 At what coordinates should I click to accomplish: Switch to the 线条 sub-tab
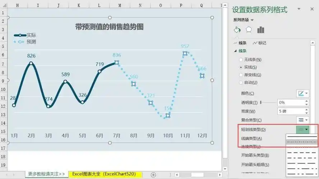pos(240,43)
